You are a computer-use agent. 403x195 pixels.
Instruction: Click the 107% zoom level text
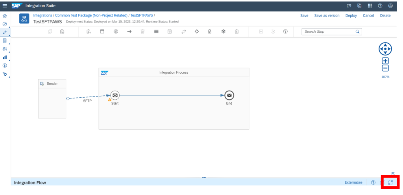[x=385, y=77]
